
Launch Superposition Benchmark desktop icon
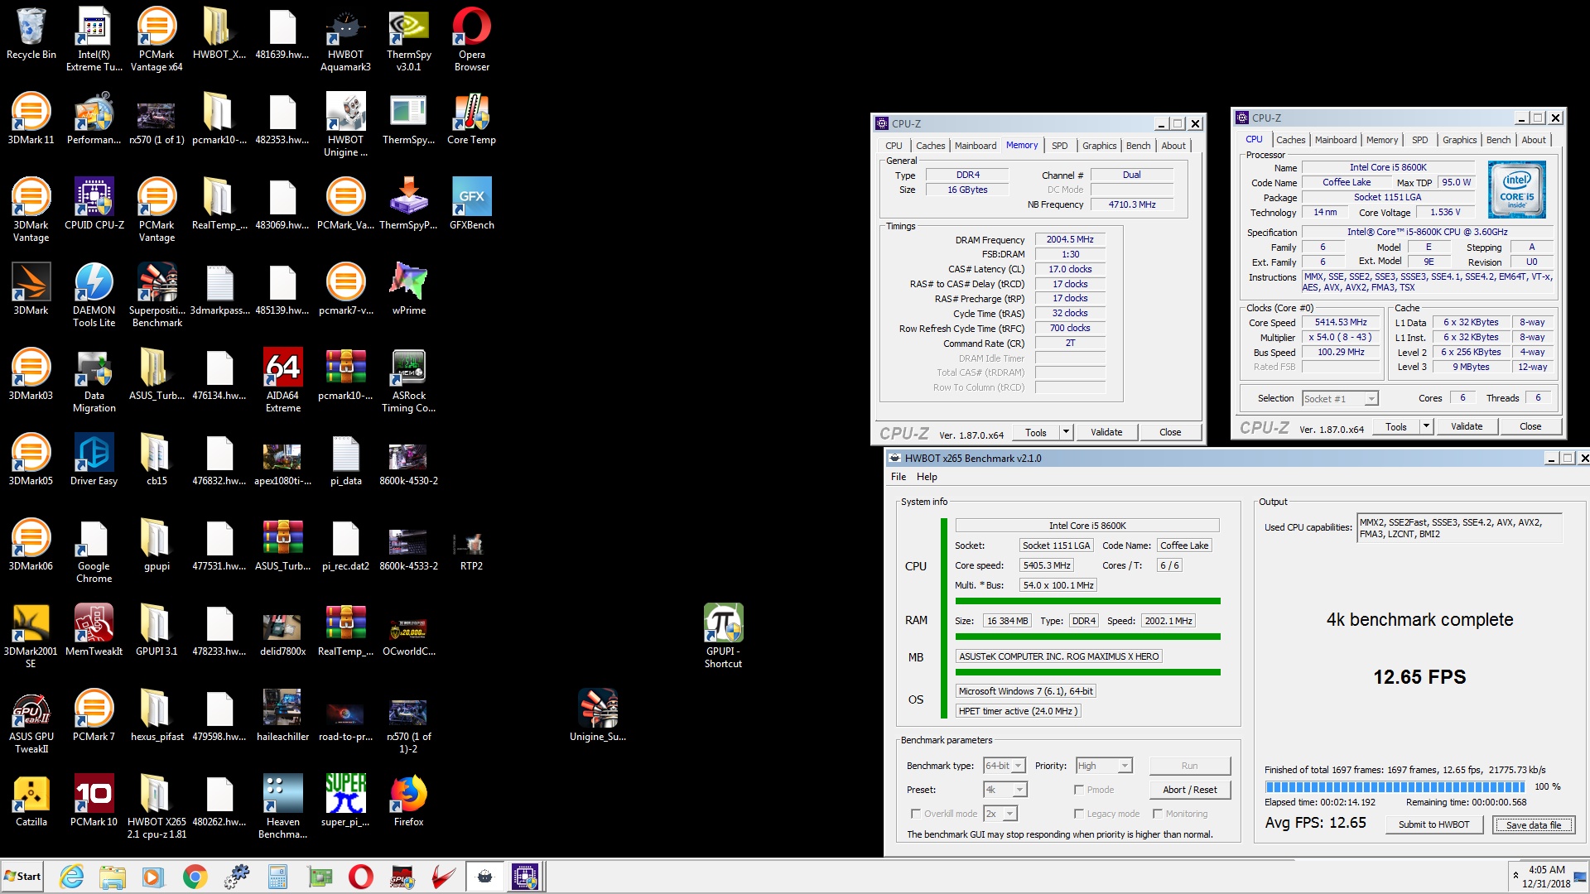pyautogui.click(x=157, y=295)
